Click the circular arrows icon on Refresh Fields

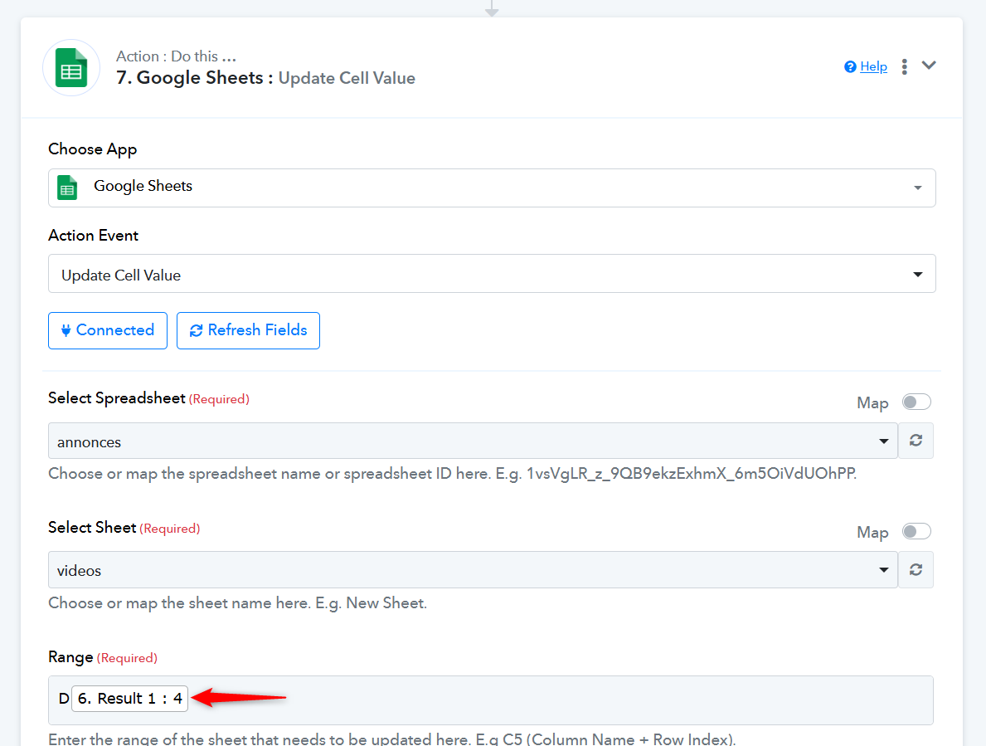click(x=197, y=330)
